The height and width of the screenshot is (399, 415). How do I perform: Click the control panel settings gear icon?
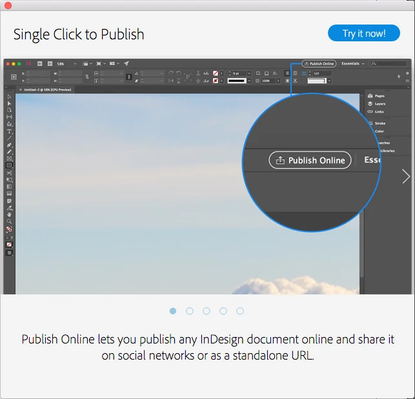(407, 73)
